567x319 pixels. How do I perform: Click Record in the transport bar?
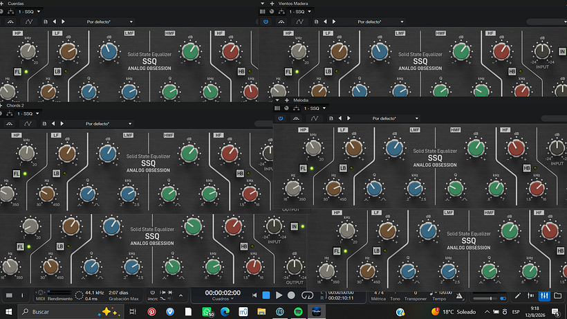coord(291,295)
